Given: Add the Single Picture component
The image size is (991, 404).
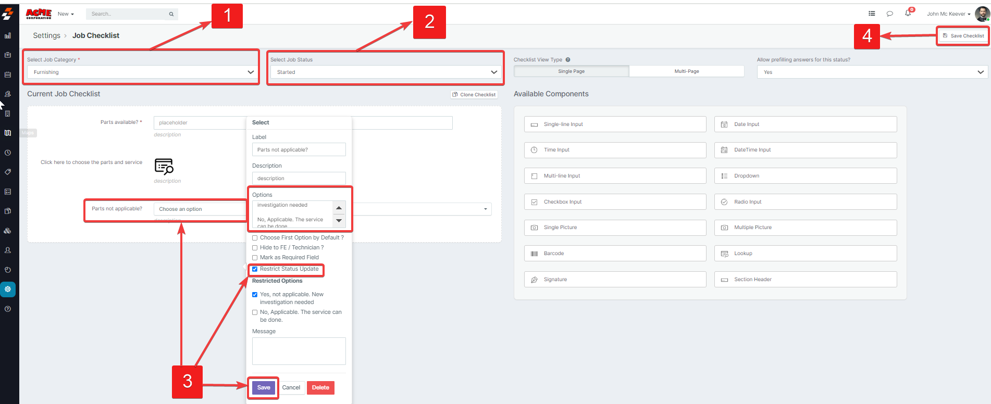Looking at the screenshot, I should 615,228.
